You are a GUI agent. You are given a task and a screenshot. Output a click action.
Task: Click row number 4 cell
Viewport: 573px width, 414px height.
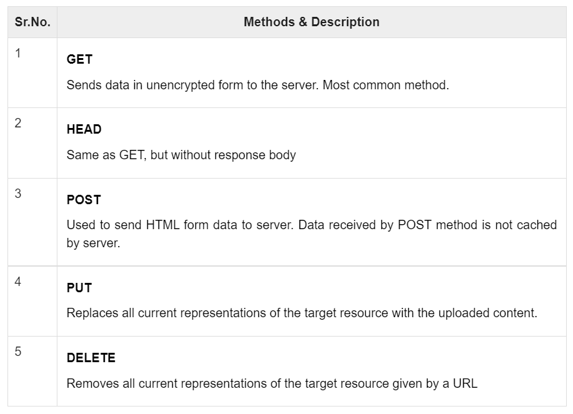(x=18, y=282)
